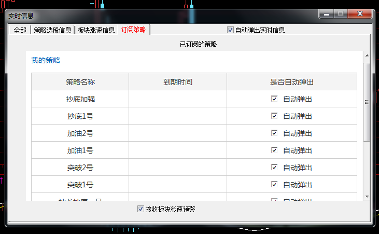Minimize the 实时信息 window
Viewport: 379px width, 234px height.
pos(327,14)
